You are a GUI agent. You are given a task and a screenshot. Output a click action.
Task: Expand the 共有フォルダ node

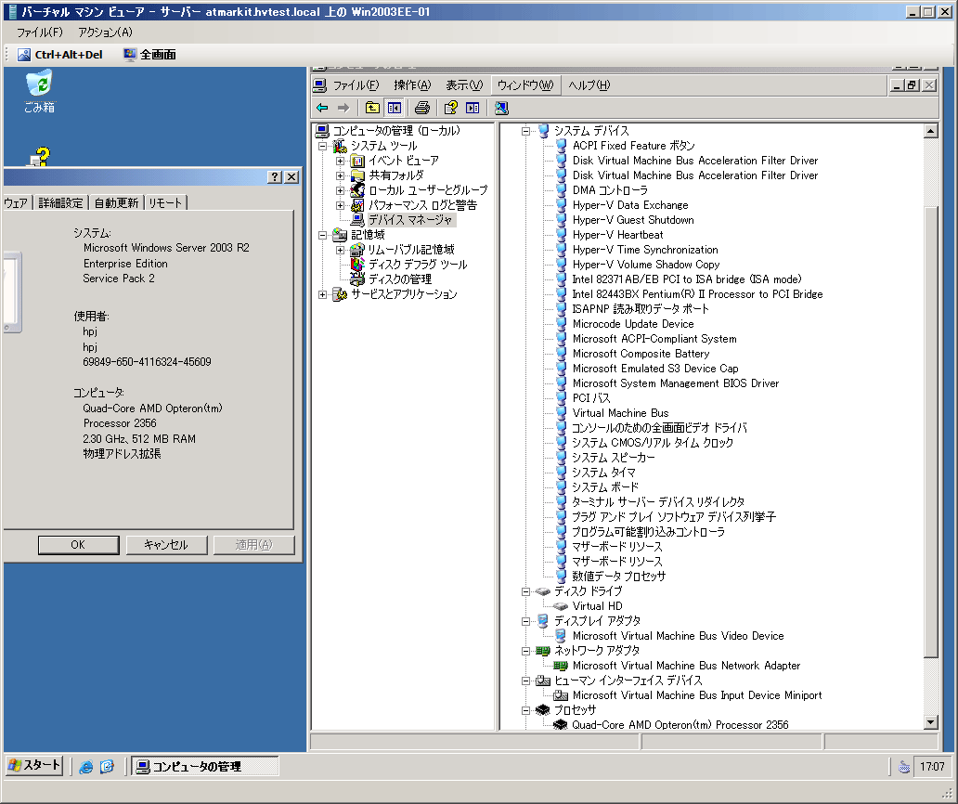tap(341, 176)
